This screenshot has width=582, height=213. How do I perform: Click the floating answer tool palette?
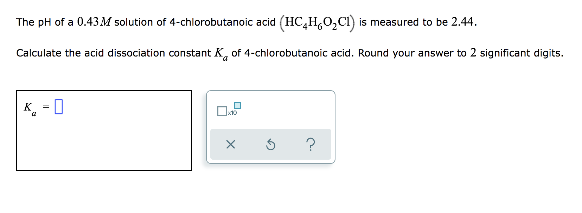(271, 126)
